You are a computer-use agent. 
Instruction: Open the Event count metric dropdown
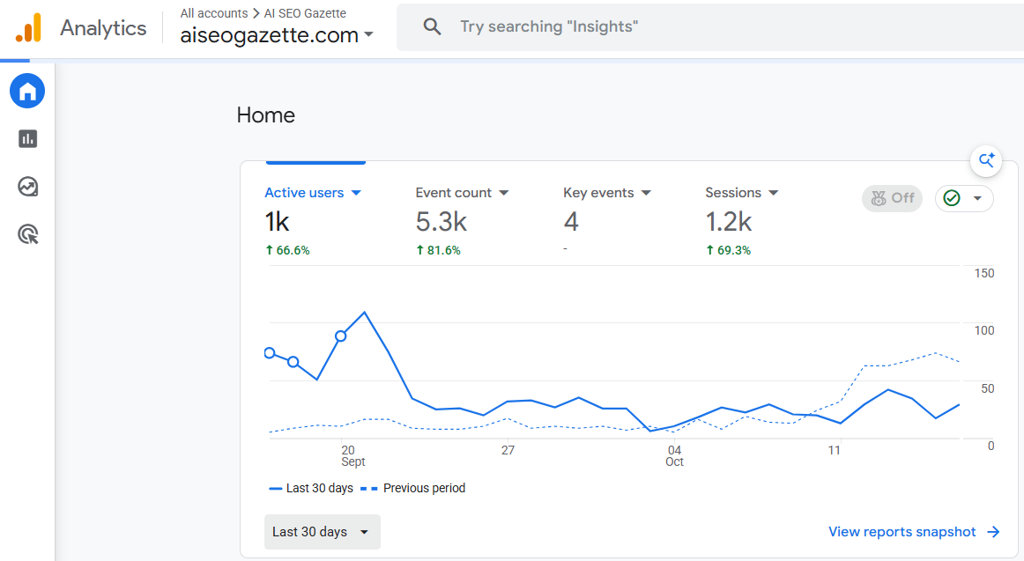tap(503, 193)
